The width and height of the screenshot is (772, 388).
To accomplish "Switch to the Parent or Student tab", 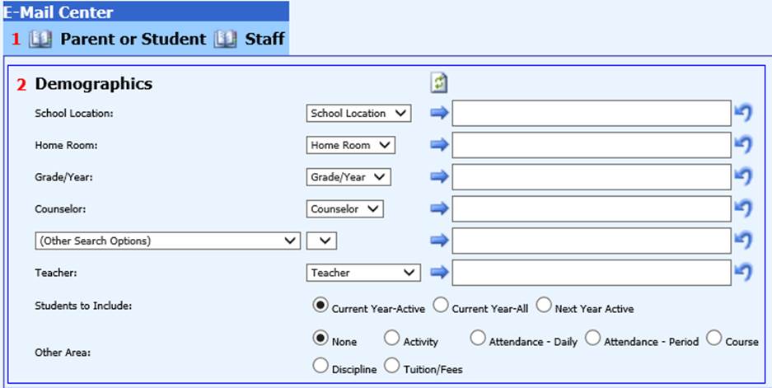I will tap(133, 39).
